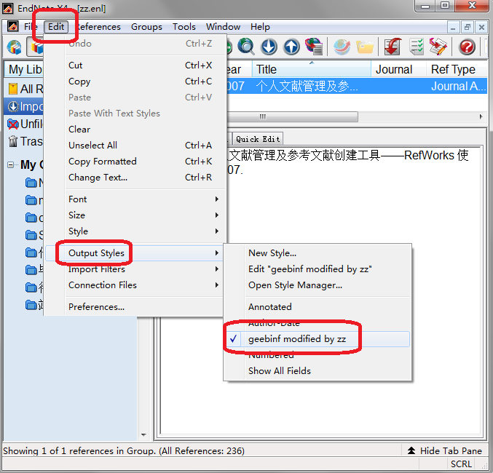Click the Insert Citation red-arrow icon

tap(393, 47)
